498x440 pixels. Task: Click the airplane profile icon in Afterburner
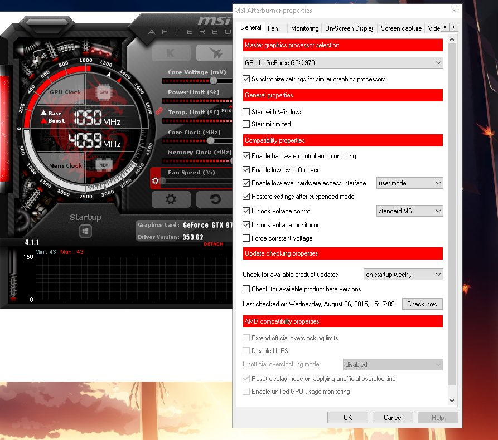tap(215, 53)
